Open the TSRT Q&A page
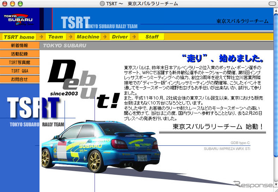The width and height of the screenshot is (278, 192). pos(19,71)
